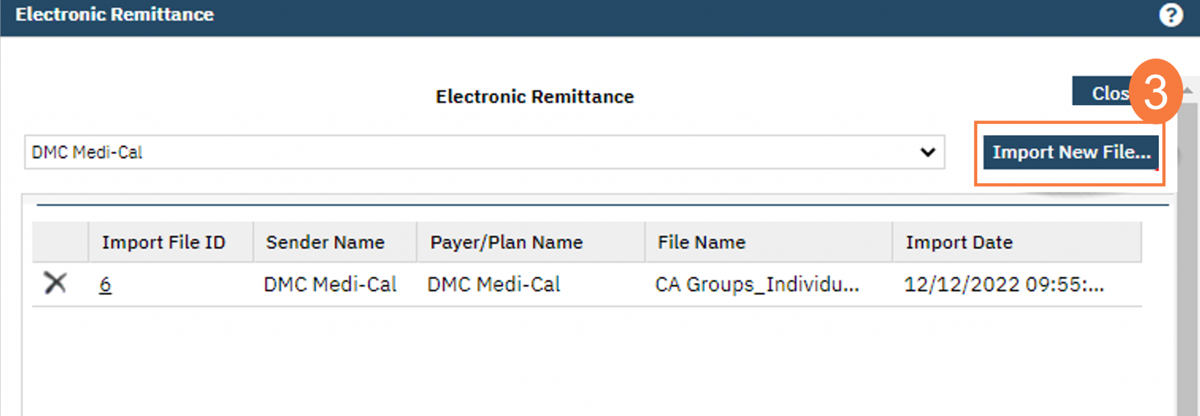Click the CA Groups_Individu... file name cell
1200x416 pixels.
coord(756,285)
